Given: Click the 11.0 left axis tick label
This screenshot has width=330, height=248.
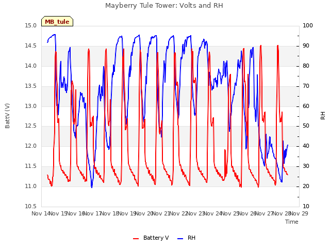Looking at the screenshot, I should (x=30, y=186).
